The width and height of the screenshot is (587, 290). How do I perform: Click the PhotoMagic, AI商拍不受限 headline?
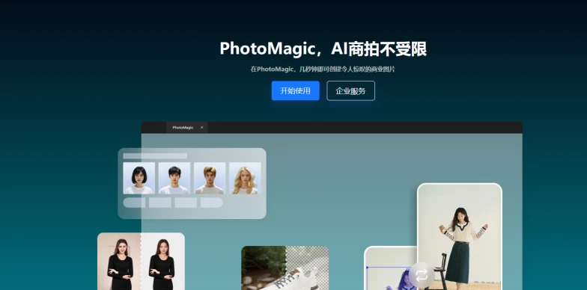pos(323,49)
